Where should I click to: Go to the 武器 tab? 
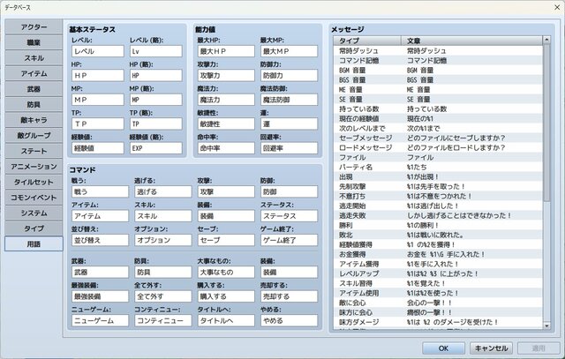(34, 89)
